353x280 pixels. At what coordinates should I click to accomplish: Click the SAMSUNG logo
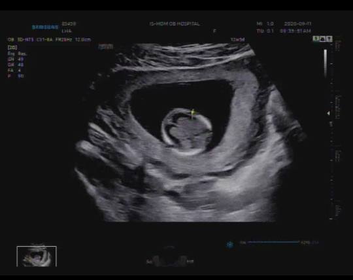45,27
